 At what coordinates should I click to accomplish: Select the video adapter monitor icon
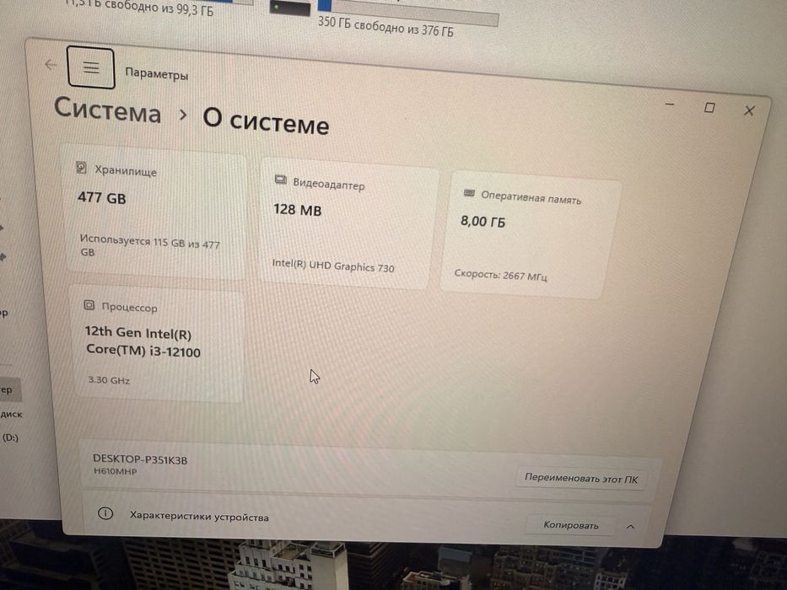[281, 180]
